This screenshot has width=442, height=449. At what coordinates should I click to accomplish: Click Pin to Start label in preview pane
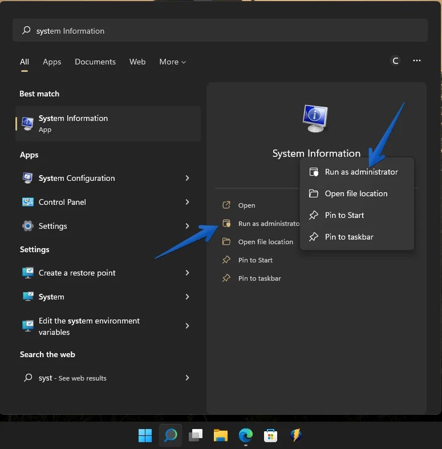pos(256,260)
